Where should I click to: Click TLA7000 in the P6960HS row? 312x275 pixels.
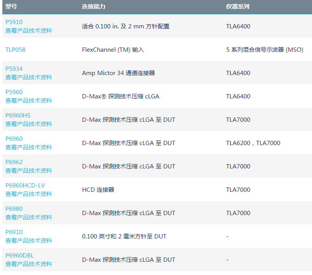(x=238, y=120)
